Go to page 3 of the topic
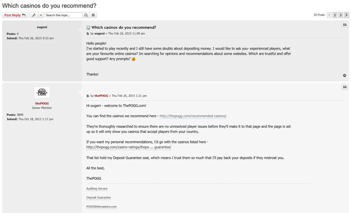The height and width of the screenshot is (213, 351). (341, 15)
